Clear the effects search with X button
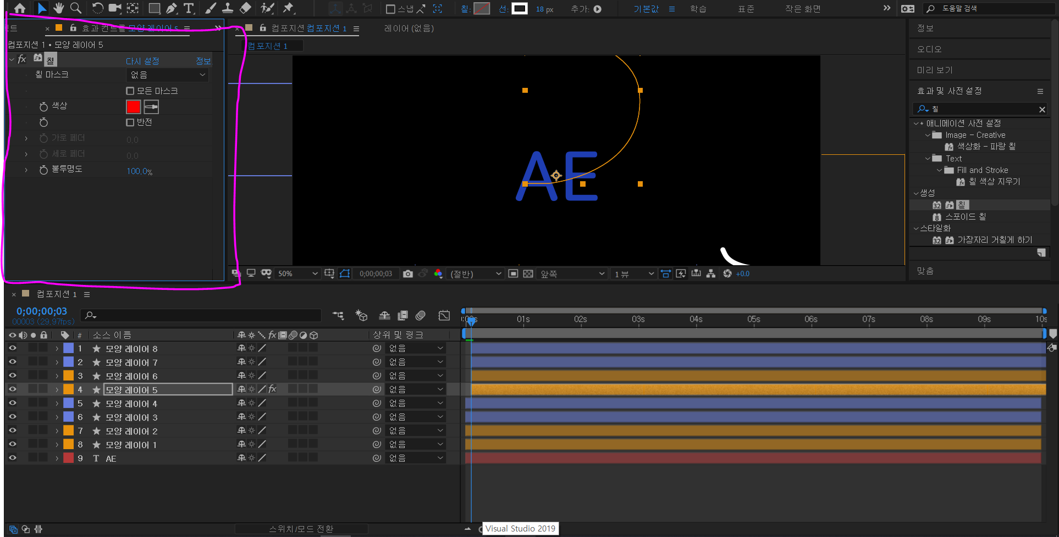 click(x=1042, y=109)
